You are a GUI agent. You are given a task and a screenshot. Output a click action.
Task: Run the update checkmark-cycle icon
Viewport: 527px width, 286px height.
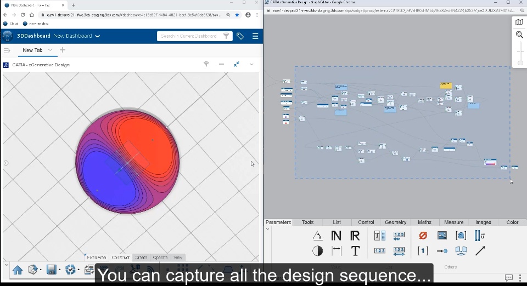coord(70,269)
